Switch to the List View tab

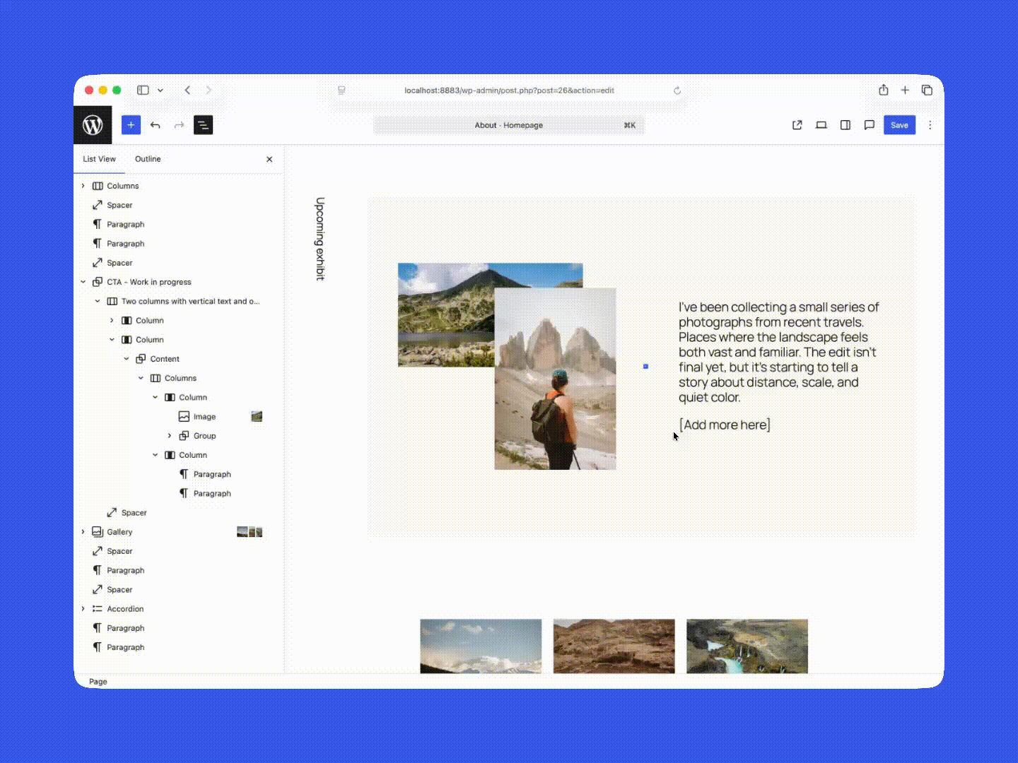(x=99, y=159)
